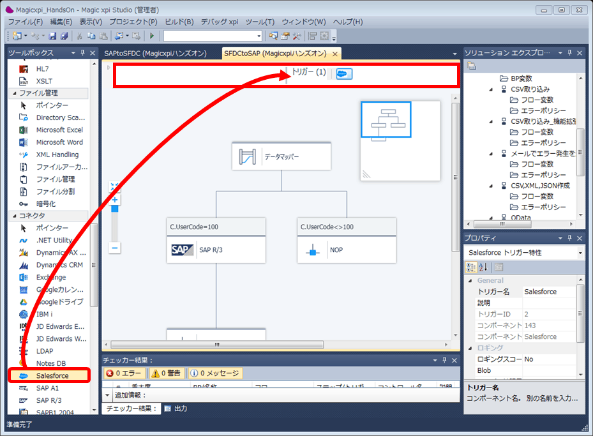This screenshot has width=593, height=436.
Task: Click the Google Drive connector icon
Action: (x=24, y=302)
